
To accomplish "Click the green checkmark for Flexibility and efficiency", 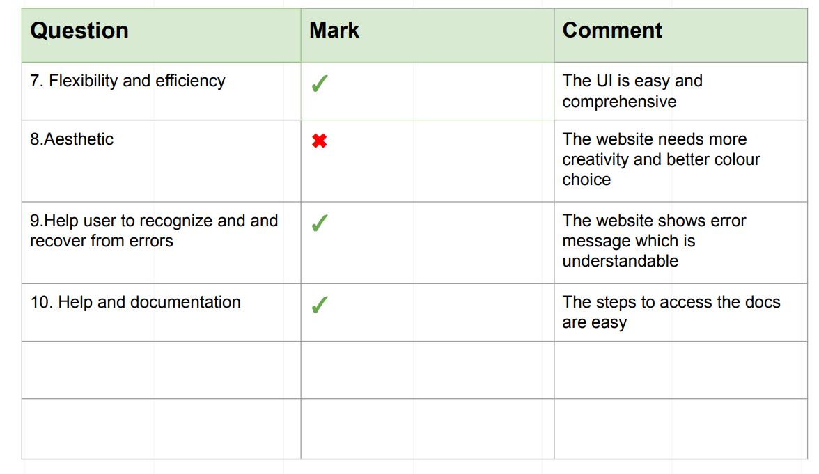I will tap(320, 84).
